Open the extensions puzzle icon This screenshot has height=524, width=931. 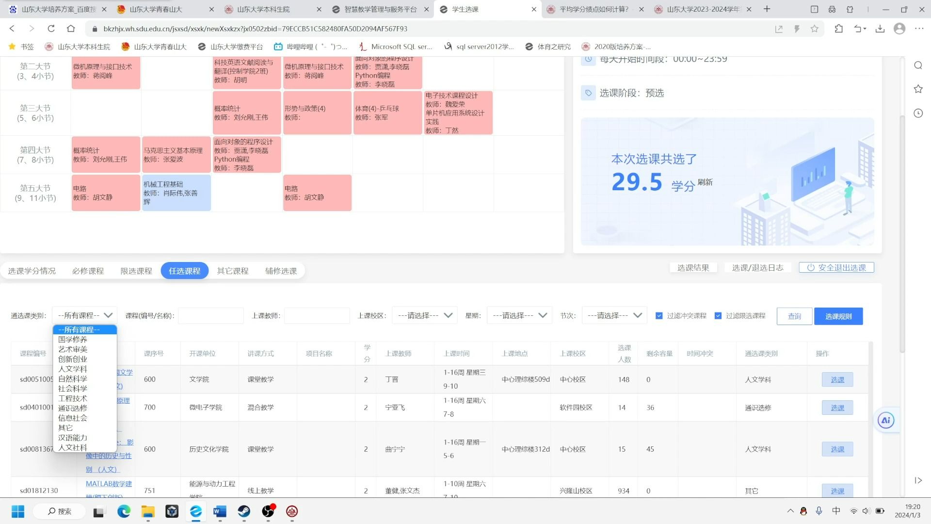839,29
